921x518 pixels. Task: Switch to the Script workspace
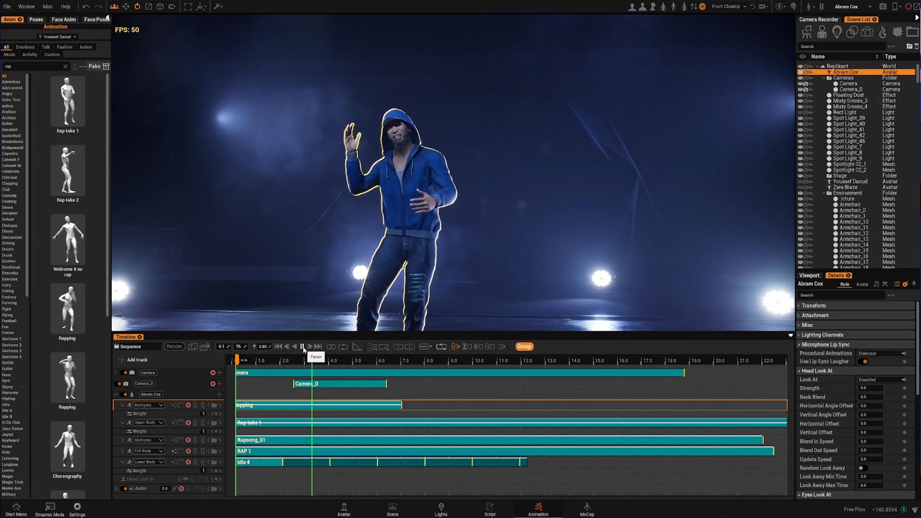(490, 510)
